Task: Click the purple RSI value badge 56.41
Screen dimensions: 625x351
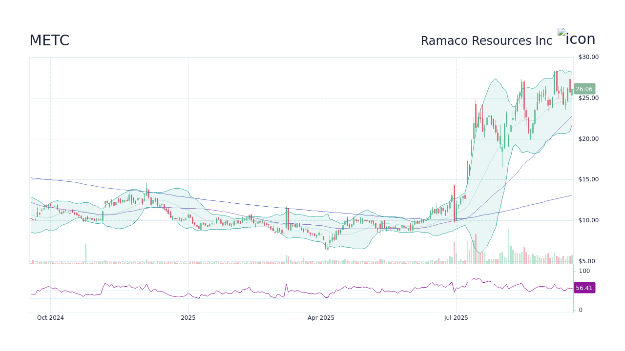Action: tap(584, 288)
